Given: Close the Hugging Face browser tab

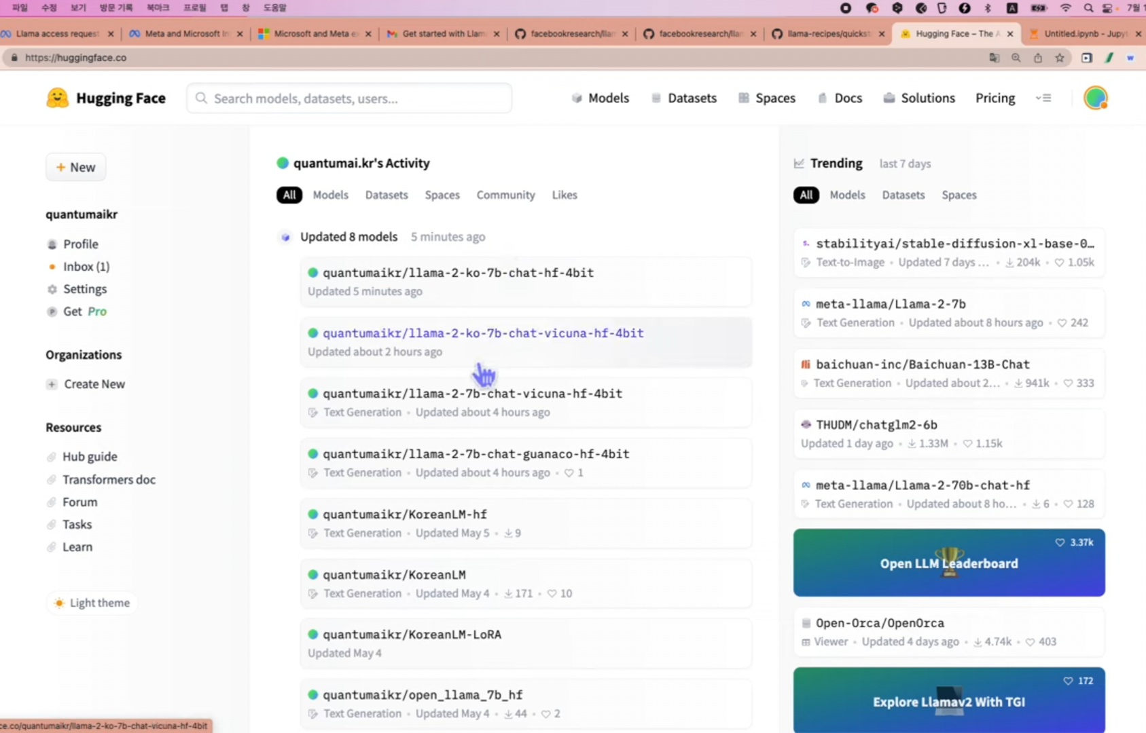Looking at the screenshot, I should coord(1010,33).
